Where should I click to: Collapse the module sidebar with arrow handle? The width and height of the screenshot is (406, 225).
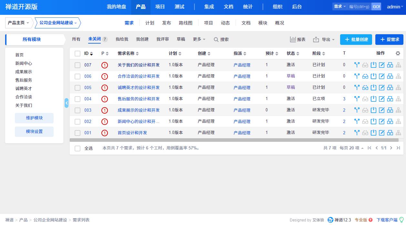pyautogui.click(x=67, y=103)
